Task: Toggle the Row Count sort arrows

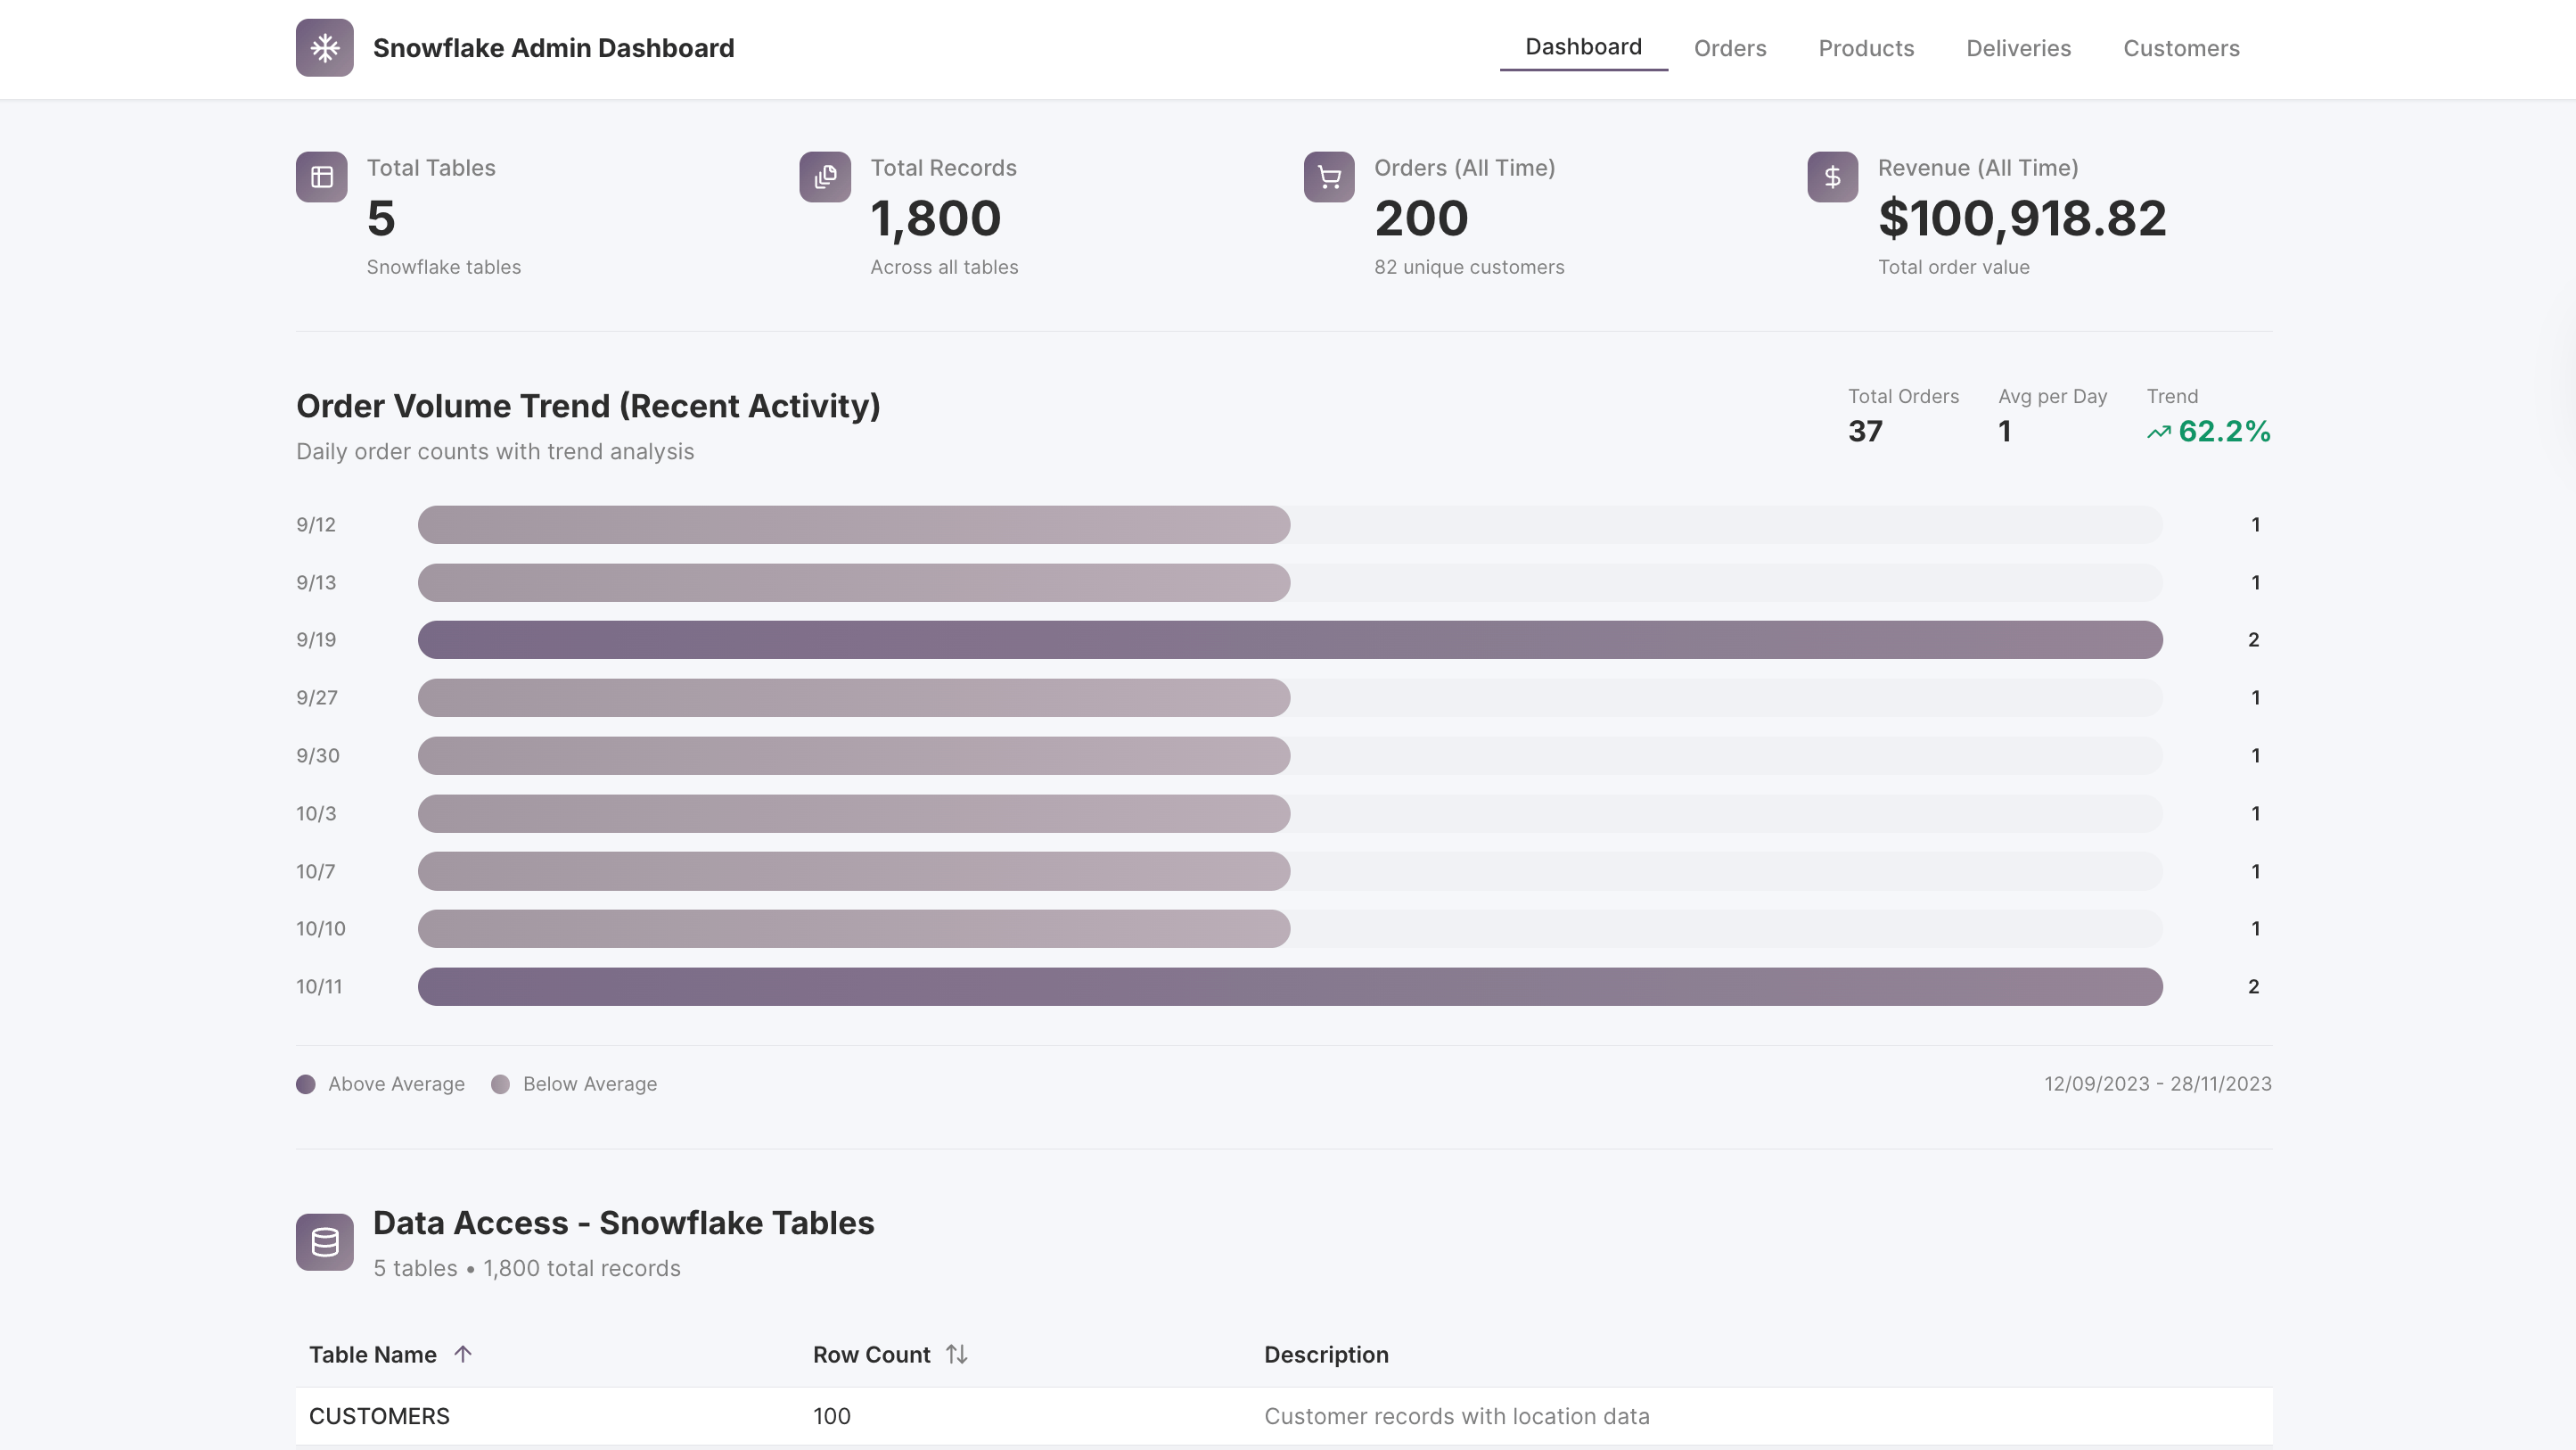Action: [957, 1354]
